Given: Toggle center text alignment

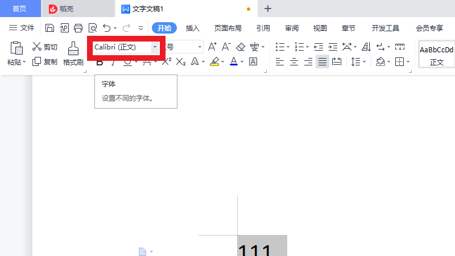Looking at the screenshot, I should 293,61.
